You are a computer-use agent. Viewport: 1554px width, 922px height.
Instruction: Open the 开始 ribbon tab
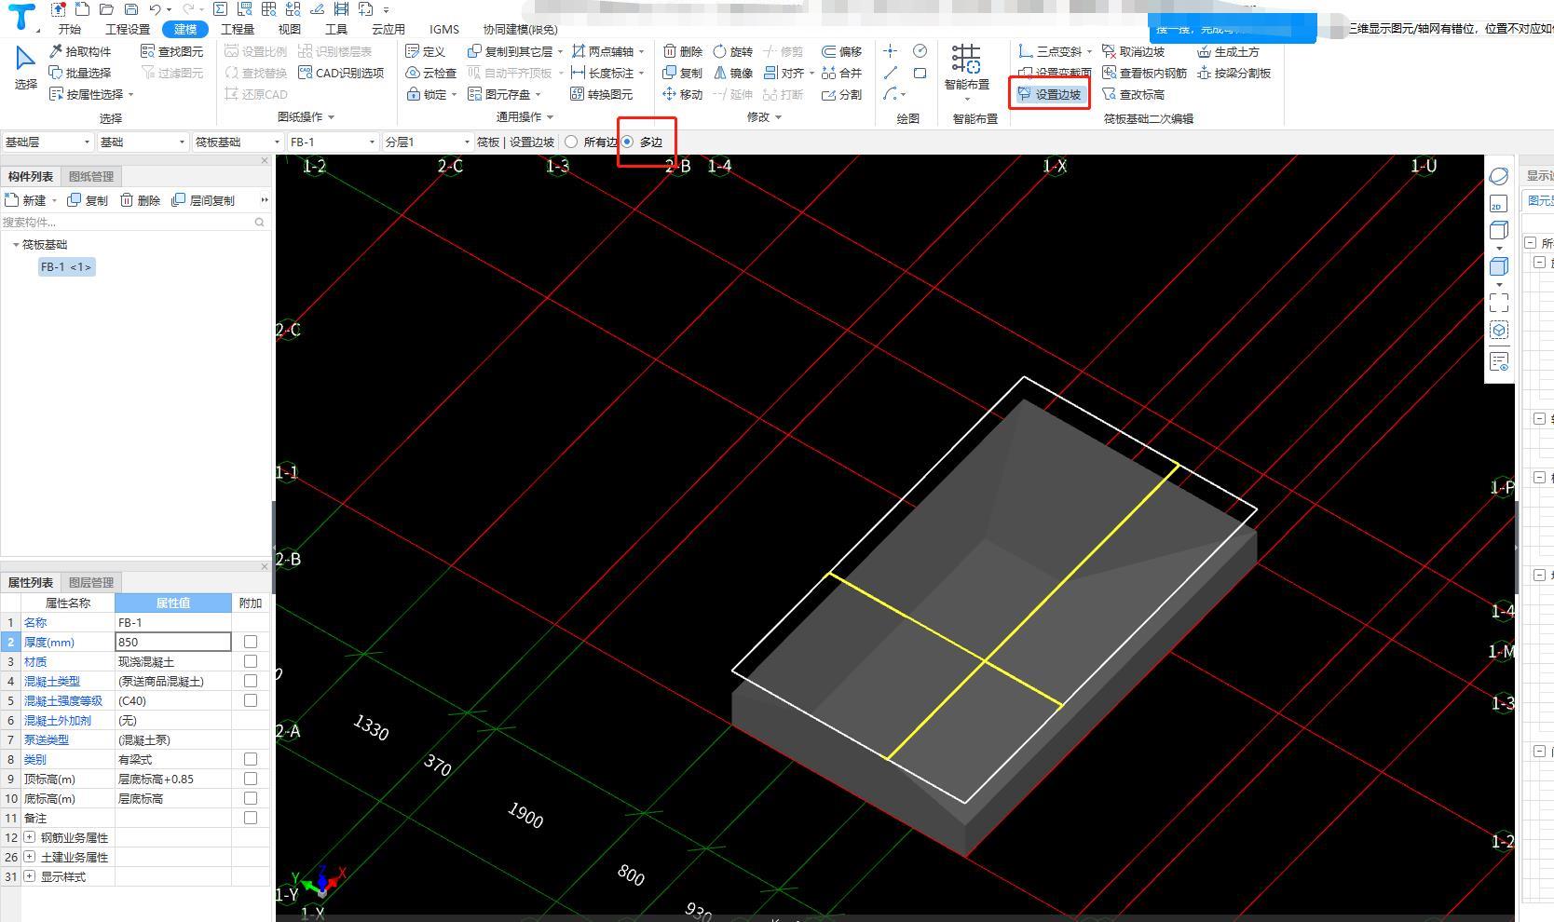pos(69,29)
